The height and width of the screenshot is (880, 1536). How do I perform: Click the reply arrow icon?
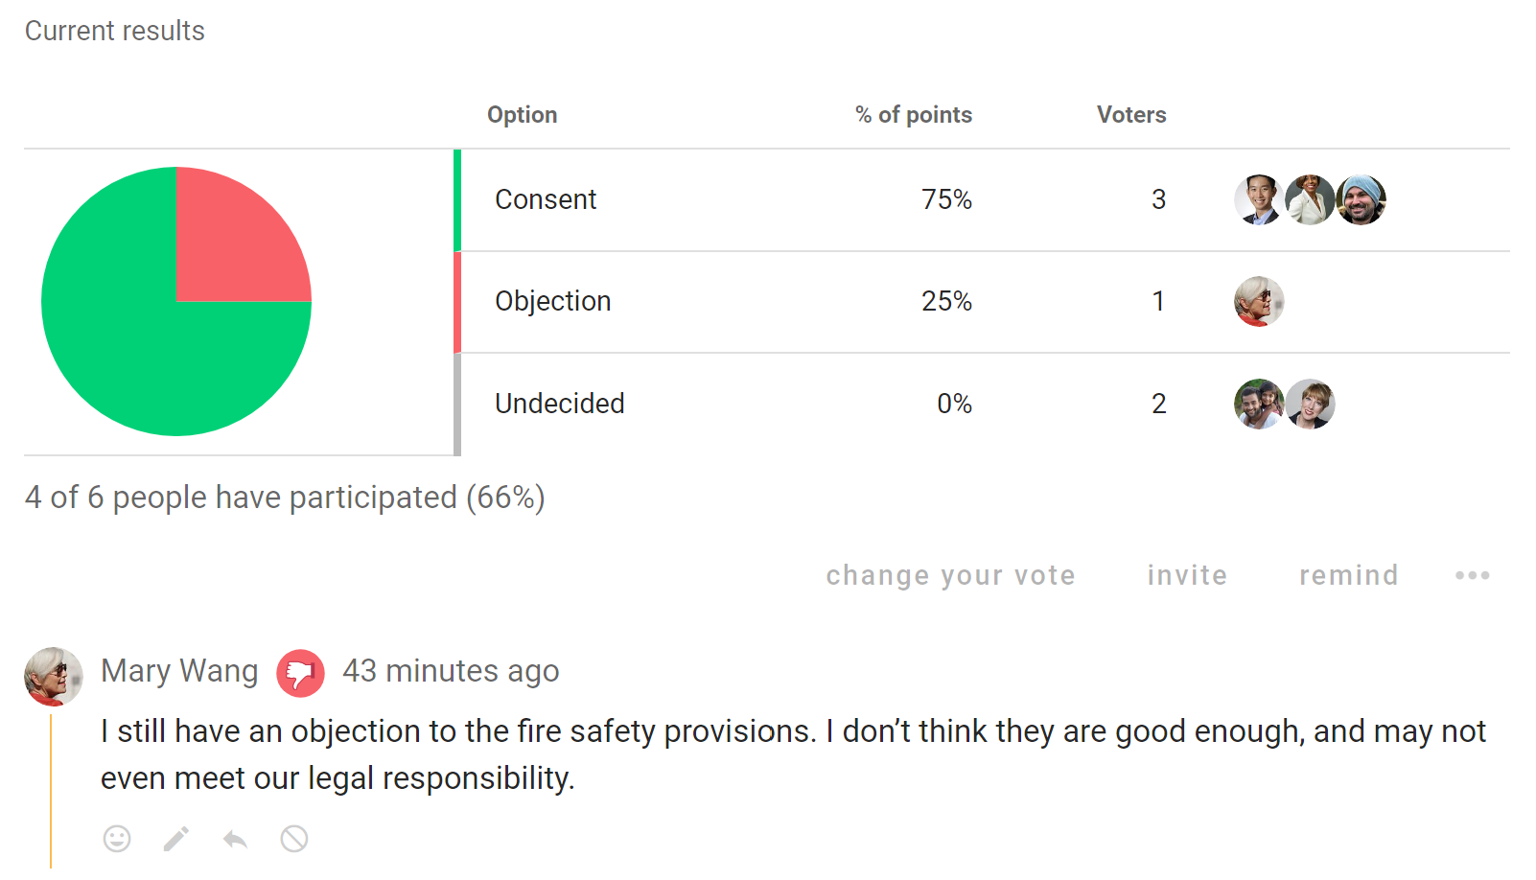point(235,840)
